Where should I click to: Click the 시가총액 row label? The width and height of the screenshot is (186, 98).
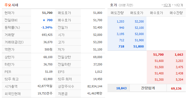[11, 86]
